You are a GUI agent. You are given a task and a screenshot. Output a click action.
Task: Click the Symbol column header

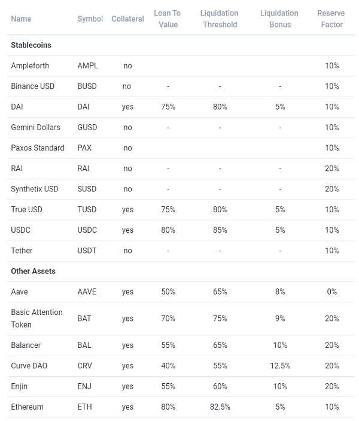coord(90,19)
